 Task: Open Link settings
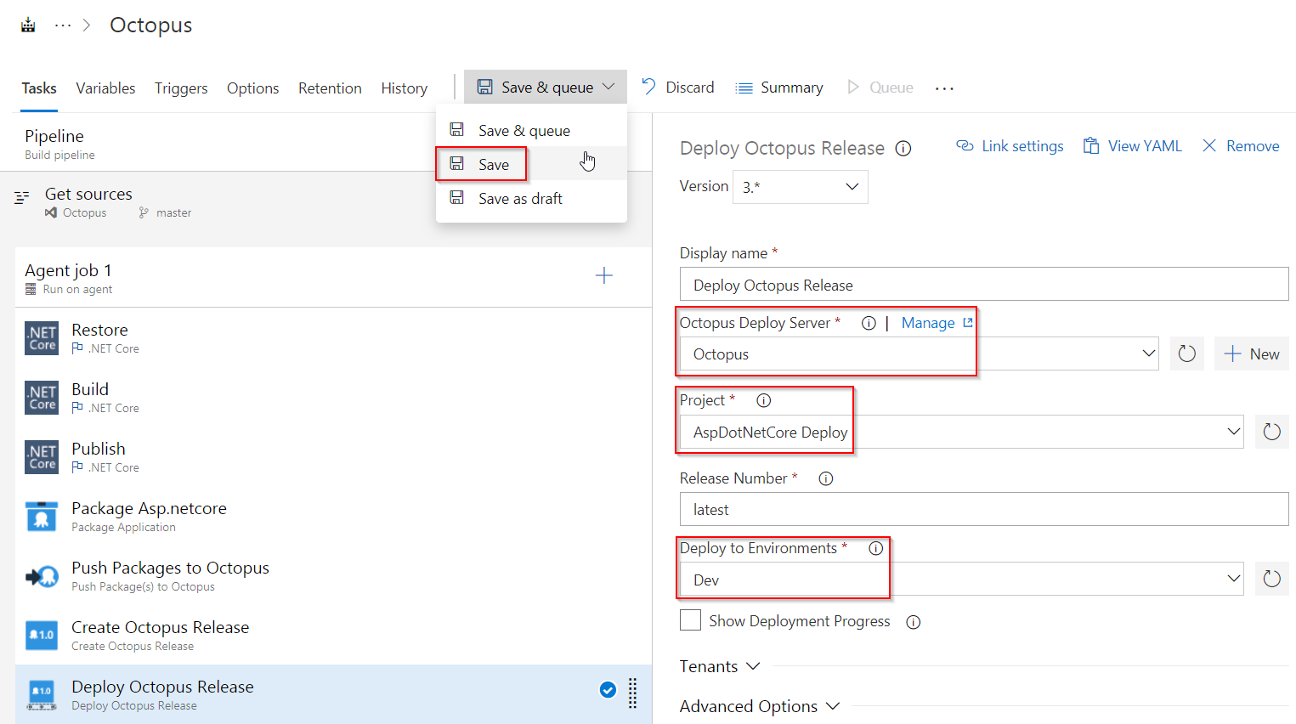(x=1010, y=146)
